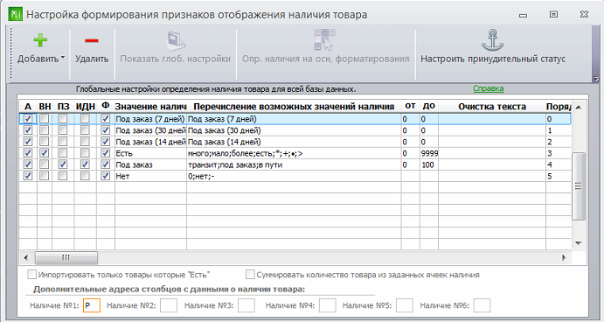Select the 100 value in Под заказ row
604x322 pixels.
428,164
